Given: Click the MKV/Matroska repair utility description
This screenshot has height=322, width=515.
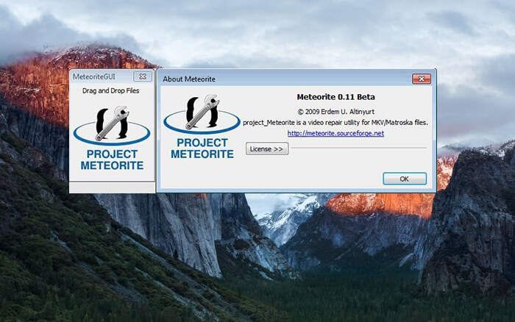Looking at the screenshot, I should coord(335,123).
